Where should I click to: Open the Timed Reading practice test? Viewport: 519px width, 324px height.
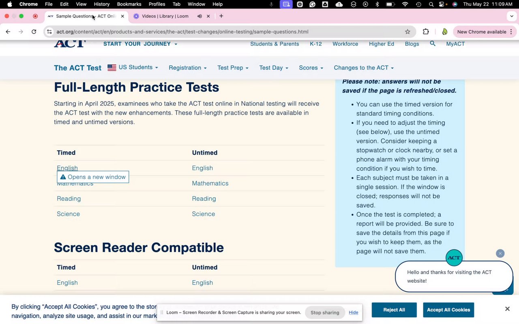(x=69, y=199)
